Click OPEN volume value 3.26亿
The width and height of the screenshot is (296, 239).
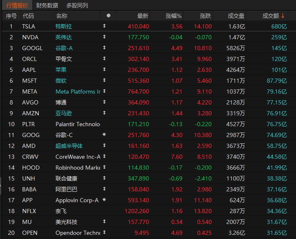(x=237, y=233)
